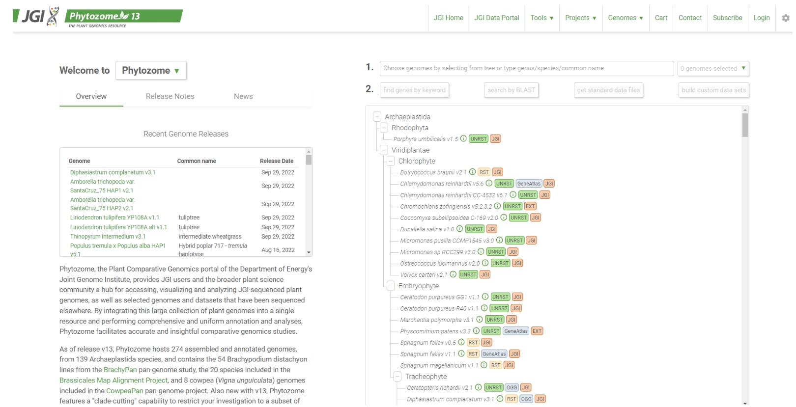Follow the BrachyPan link

coord(120,370)
